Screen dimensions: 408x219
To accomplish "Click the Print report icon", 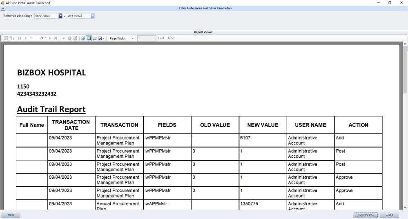I will click(82, 38).
